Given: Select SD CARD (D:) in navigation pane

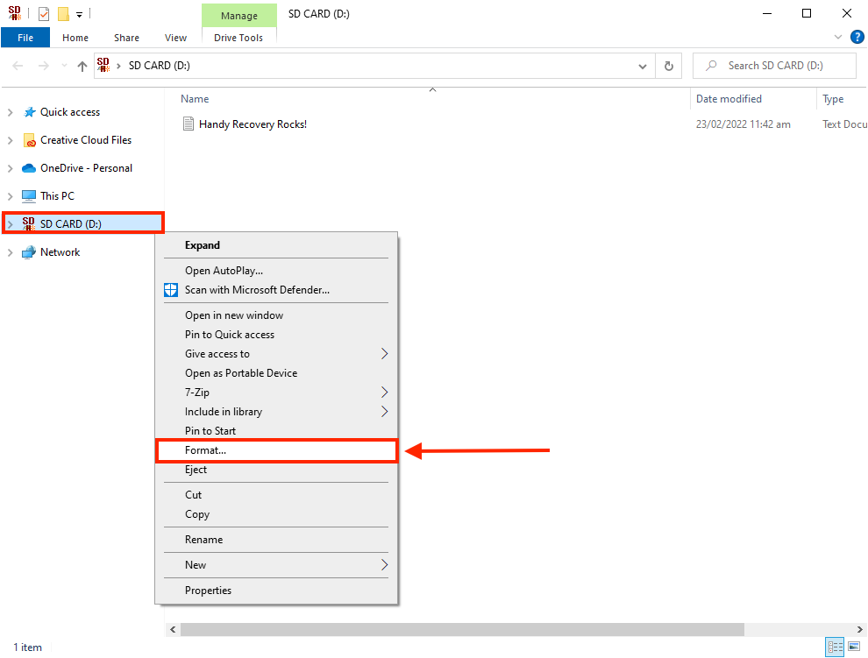Looking at the screenshot, I should (70, 223).
